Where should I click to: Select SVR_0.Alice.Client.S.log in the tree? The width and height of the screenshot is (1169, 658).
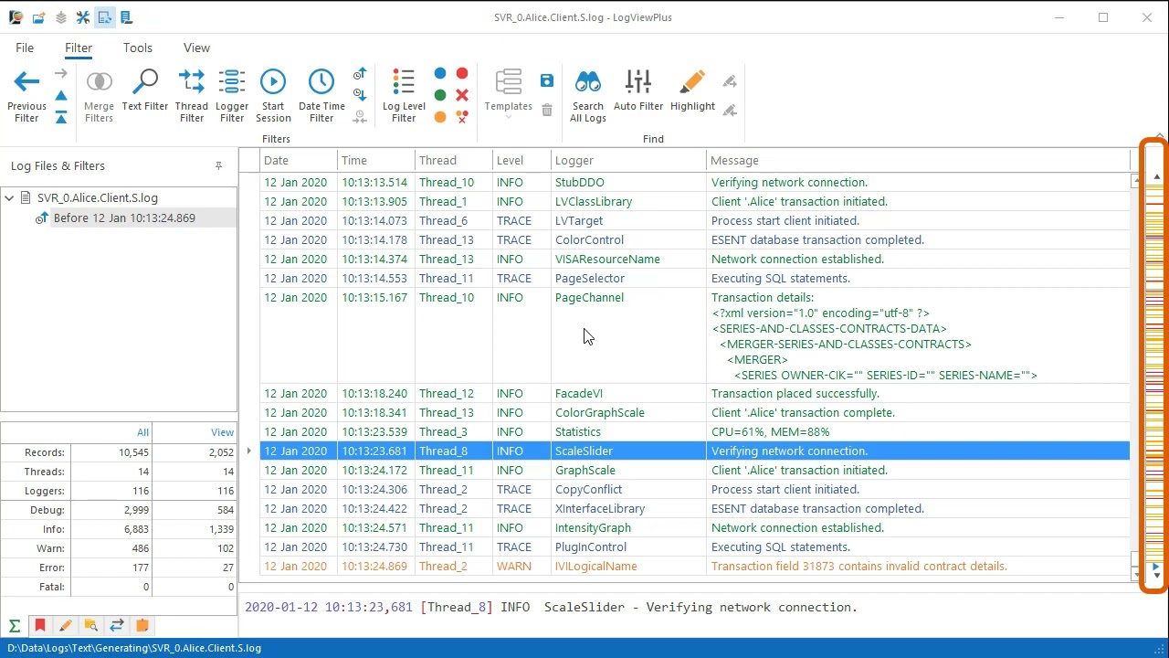pos(97,197)
